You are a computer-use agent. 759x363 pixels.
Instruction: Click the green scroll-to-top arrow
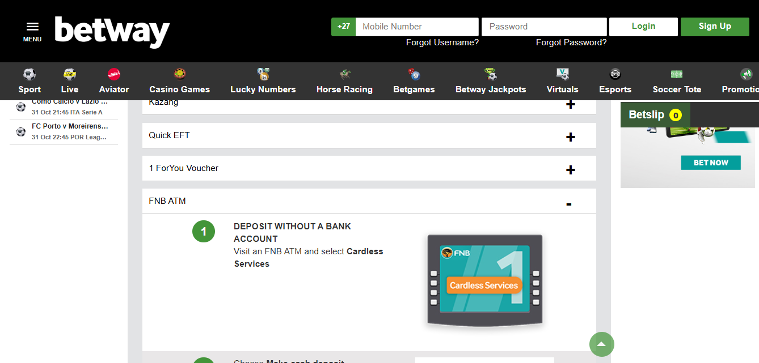(601, 344)
